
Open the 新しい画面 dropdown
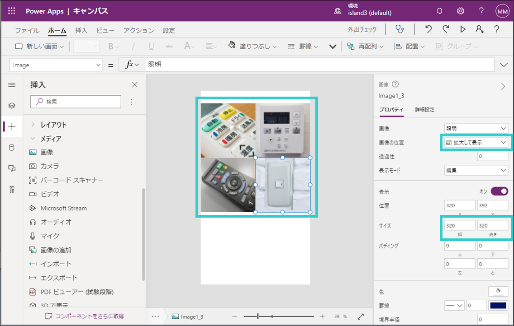coord(39,47)
